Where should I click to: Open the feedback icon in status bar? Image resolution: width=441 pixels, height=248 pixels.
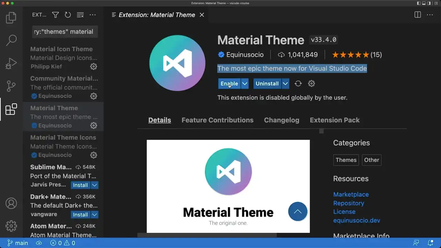pos(417,243)
